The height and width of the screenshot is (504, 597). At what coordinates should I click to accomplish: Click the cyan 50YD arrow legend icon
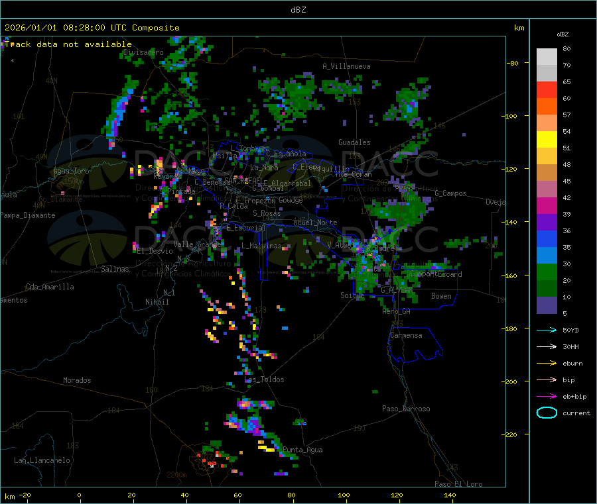(547, 330)
